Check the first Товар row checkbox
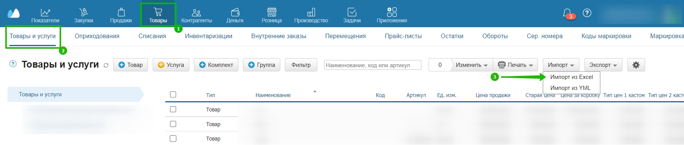684x145 pixels. [x=173, y=109]
